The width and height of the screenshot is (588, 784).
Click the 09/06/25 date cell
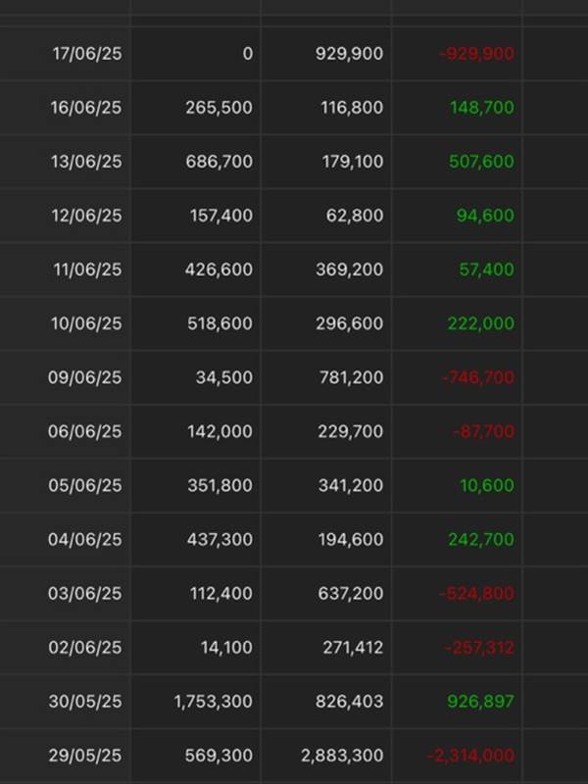click(x=85, y=377)
